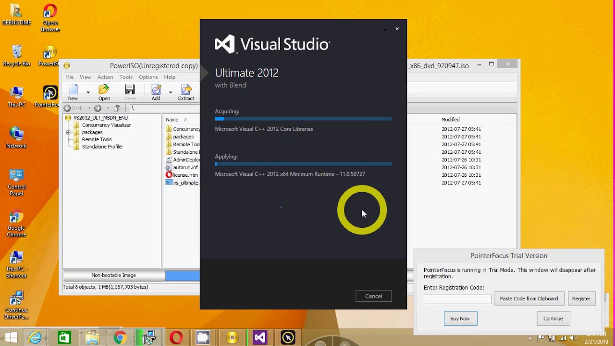Open File Explorer from the taskbar

pos(91,338)
